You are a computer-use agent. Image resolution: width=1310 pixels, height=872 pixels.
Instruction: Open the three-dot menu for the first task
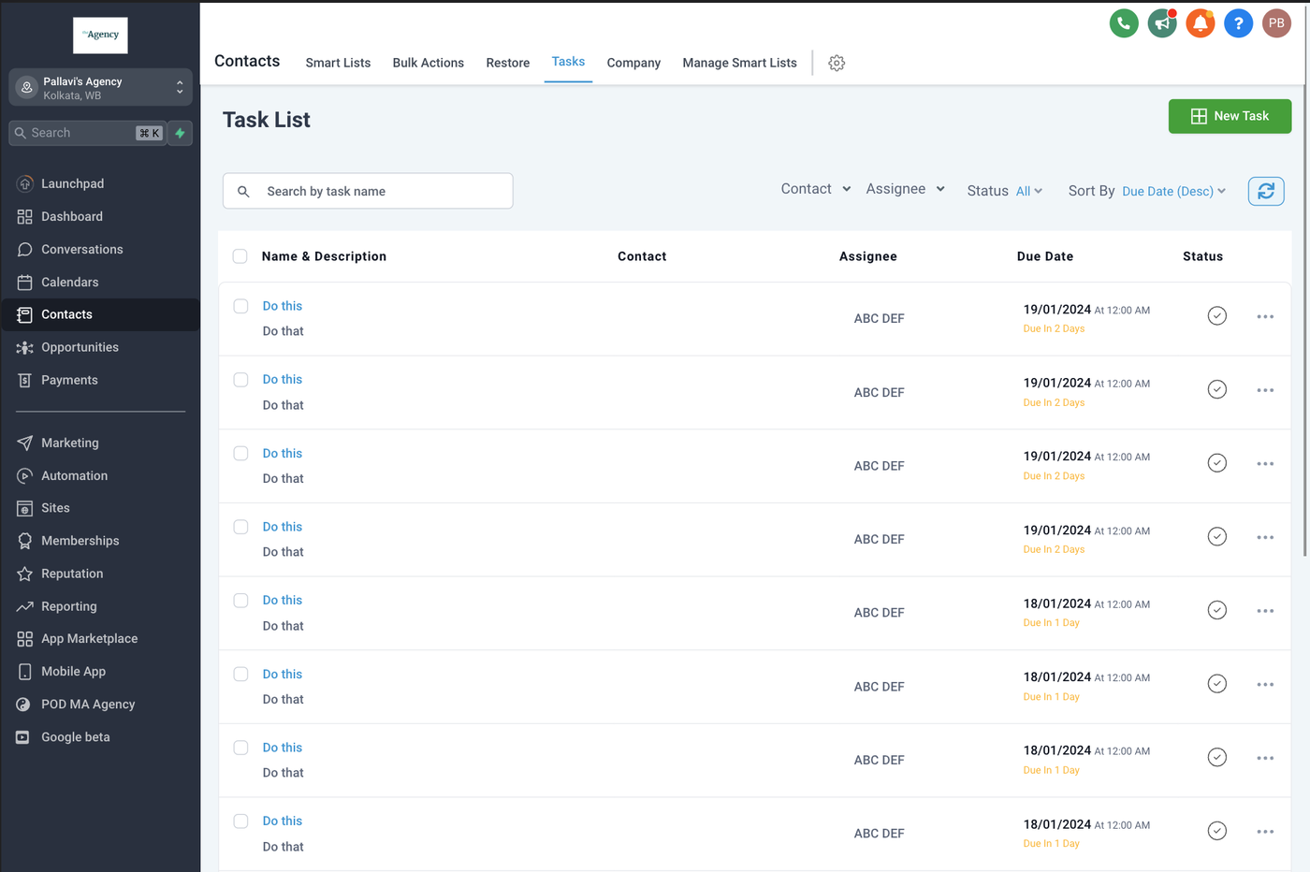point(1265,316)
